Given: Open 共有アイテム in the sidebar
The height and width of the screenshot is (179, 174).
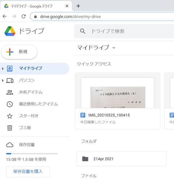Looking at the screenshot, I should point(34,92).
